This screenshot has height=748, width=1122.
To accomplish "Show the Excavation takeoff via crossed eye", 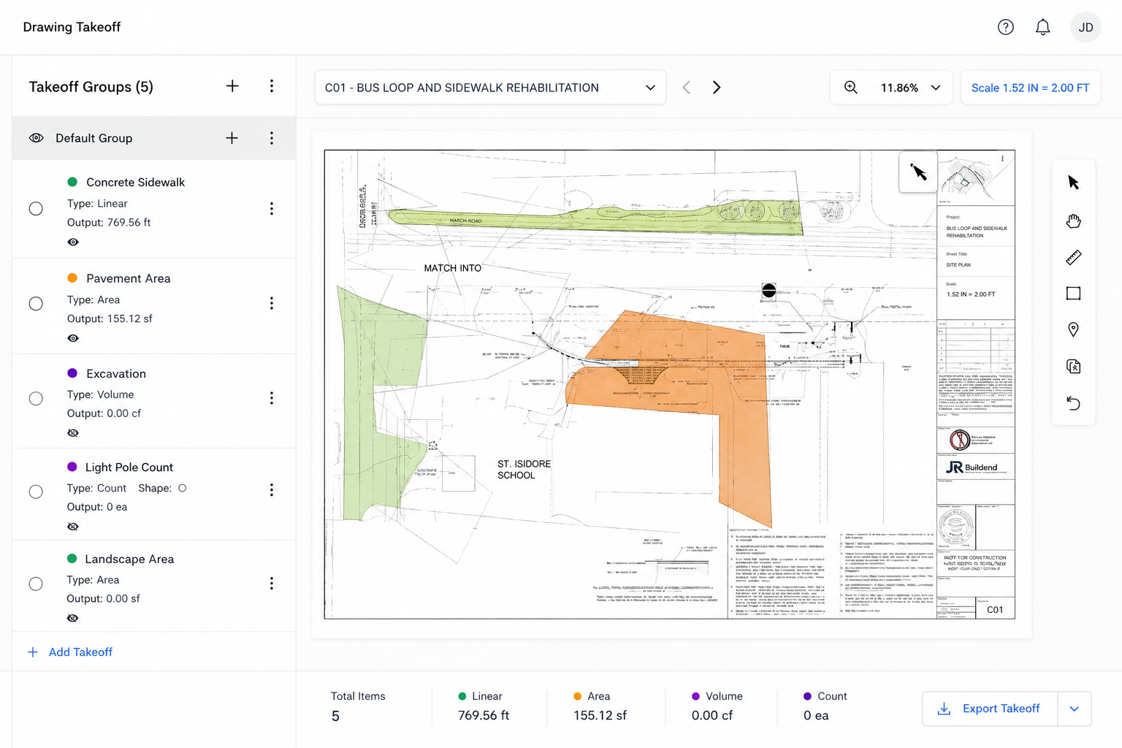I will click(x=73, y=433).
